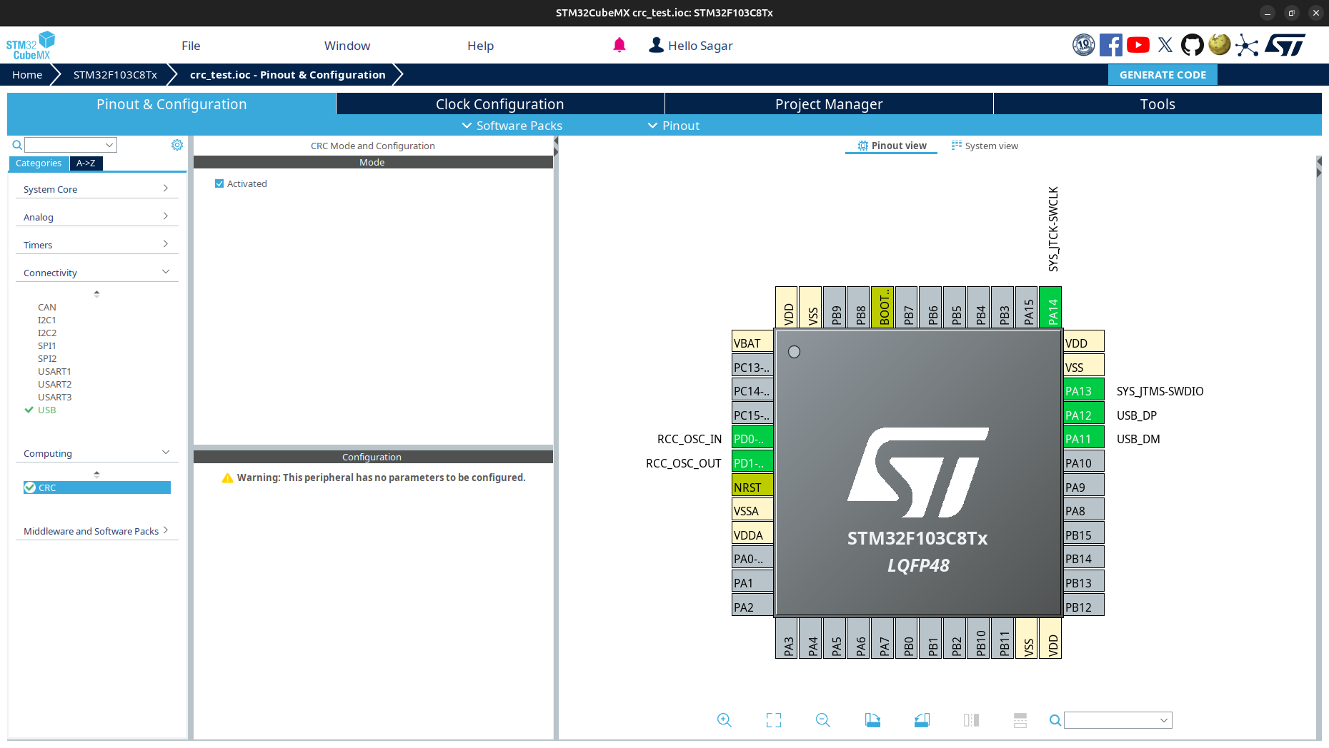The image size is (1329, 748).
Task: Expand Middleware and Software Packs
Action: click(x=96, y=531)
